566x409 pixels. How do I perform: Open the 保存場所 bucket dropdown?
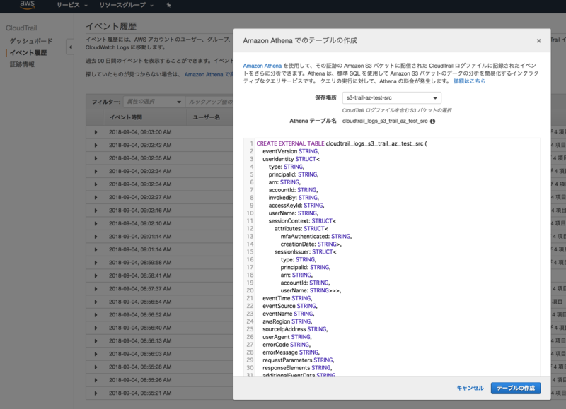click(392, 97)
